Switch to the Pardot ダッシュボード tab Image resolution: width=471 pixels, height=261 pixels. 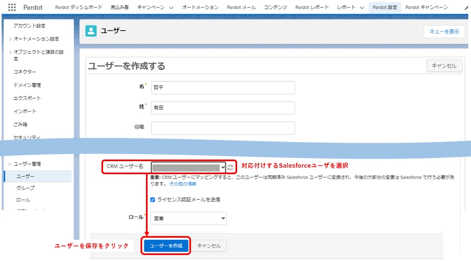click(x=79, y=7)
